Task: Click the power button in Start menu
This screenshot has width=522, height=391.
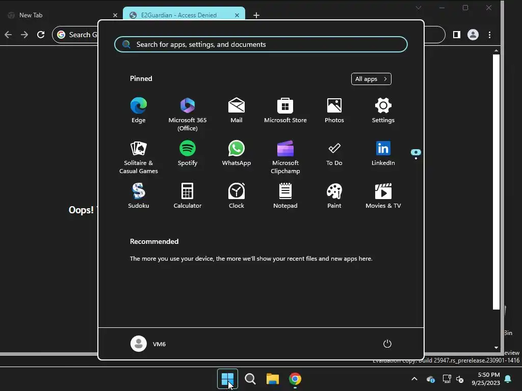Action: pyautogui.click(x=387, y=344)
